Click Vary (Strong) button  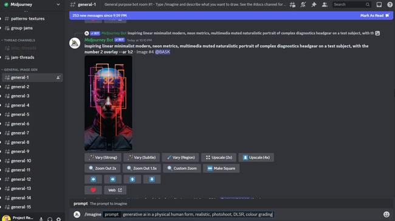pos(103,157)
